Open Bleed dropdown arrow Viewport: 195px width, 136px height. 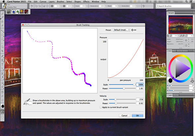pyautogui.click(x=118, y=6)
